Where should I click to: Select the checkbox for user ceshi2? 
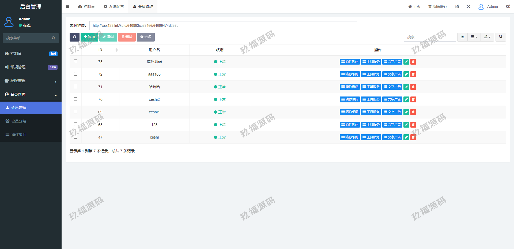pos(75,99)
